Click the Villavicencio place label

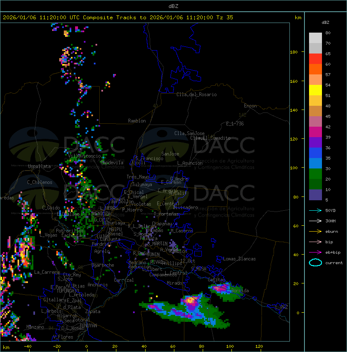point(84,156)
